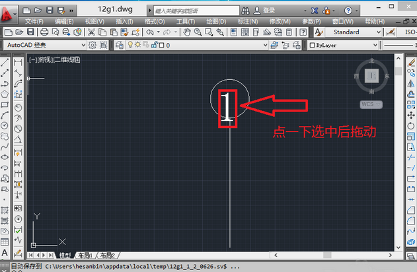Viewport: 417px width, 272px height.
Task: Select the Quick Dimension tool
Action: click(18, 153)
